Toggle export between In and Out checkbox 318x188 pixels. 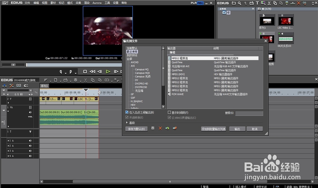(x=127, y=112)
